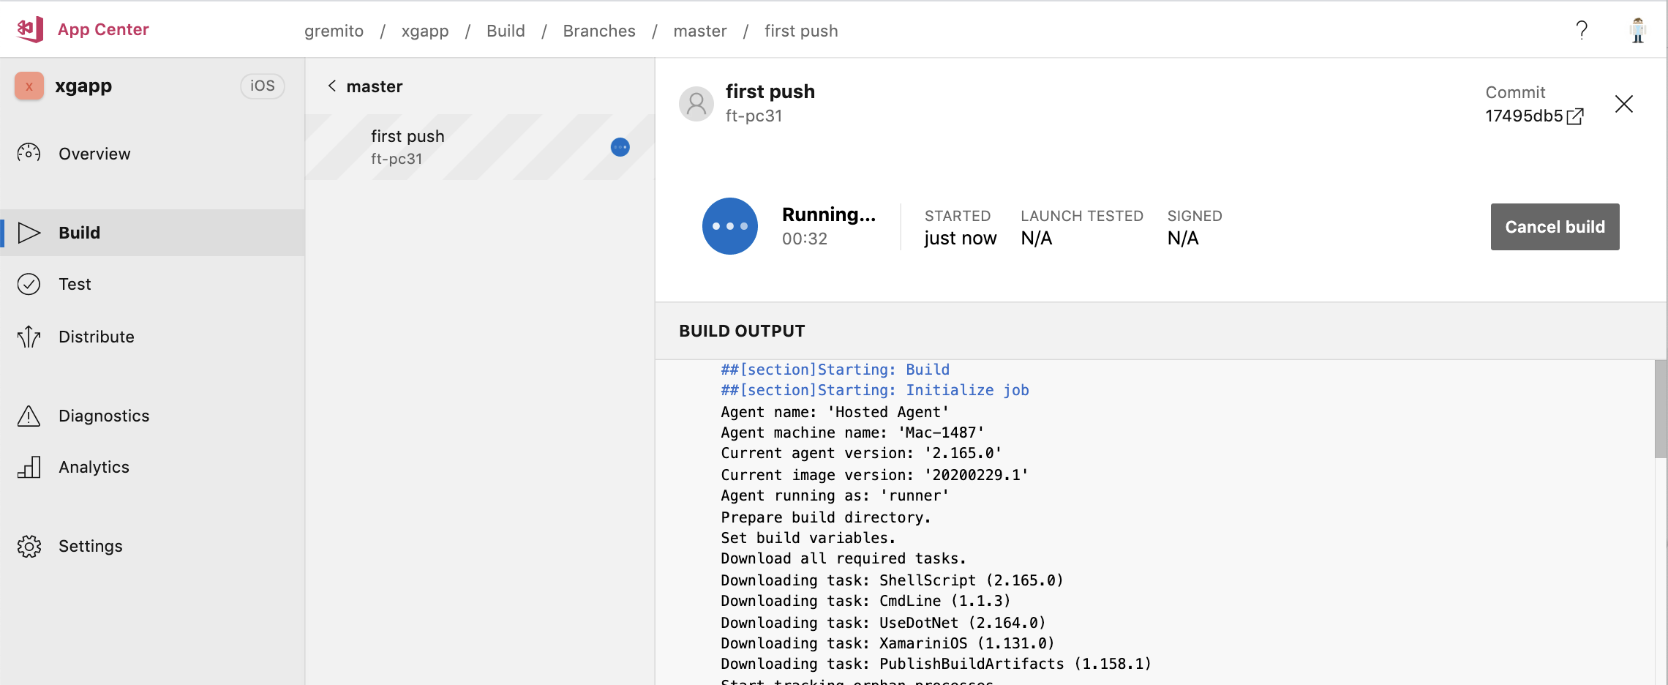Click the Test checkmark circle icon
The width and height of the screenshot is (1668, 685).
(x=29, y=284)
